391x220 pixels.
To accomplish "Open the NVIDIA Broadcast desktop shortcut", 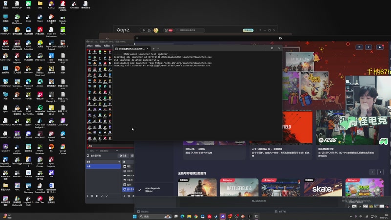I will pos(40,149).
